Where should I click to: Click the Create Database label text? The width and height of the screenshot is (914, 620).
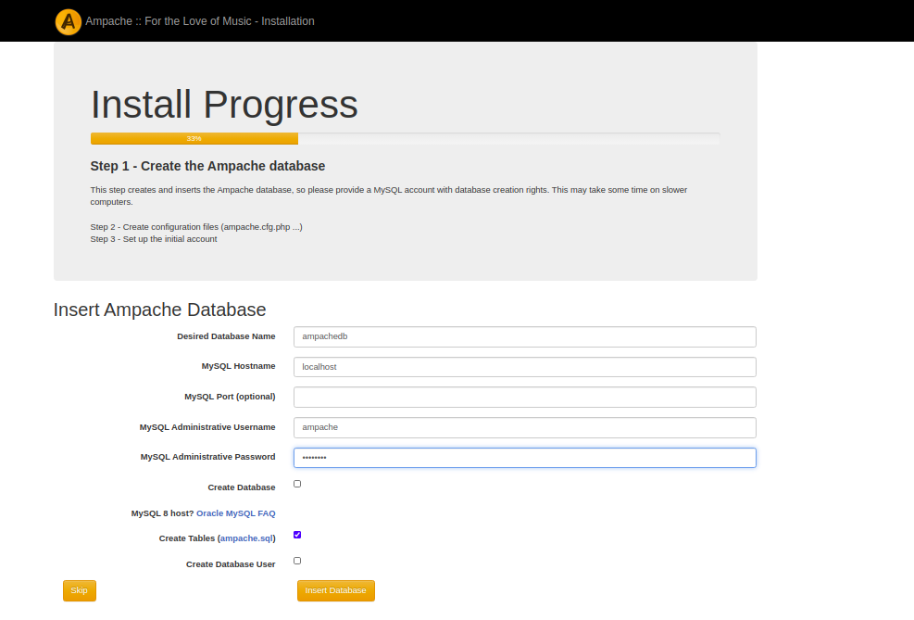click(242, 487)
